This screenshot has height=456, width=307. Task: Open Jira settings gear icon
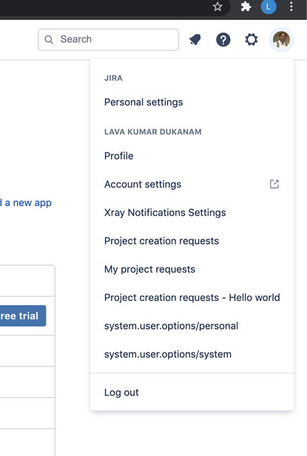[252, 40]
